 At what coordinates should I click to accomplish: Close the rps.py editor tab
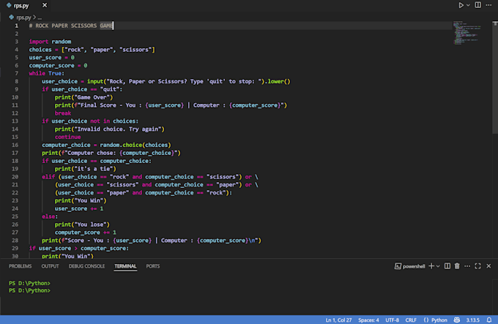[45, 5]
